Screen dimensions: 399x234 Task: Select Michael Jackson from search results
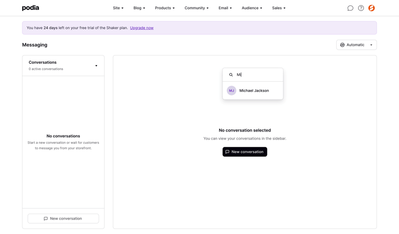(253, 91)
